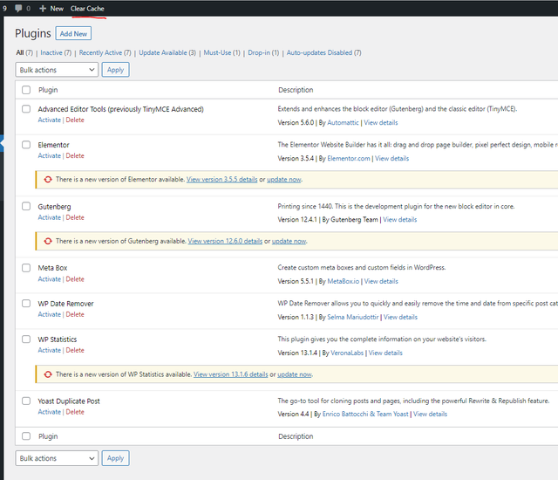Open the MetaBox.io author link
Viewport: 558px width, 480px height.
coord(343,281)
